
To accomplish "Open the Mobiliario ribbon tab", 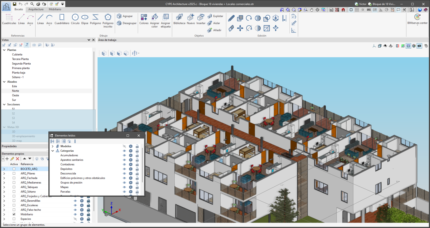I will click(x=55, y=9).
